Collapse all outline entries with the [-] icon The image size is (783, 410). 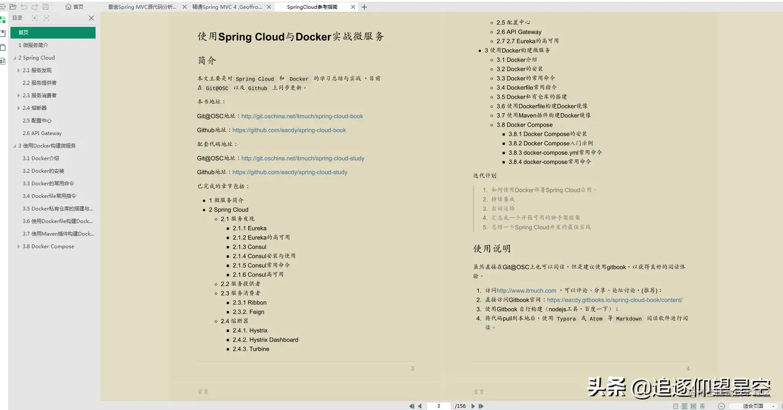(46, 17)
